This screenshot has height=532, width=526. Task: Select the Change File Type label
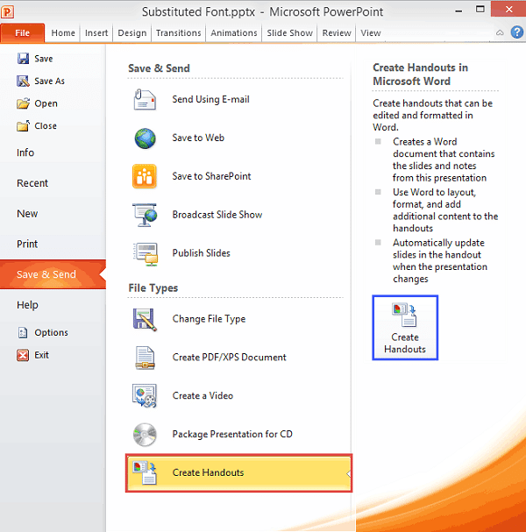coord(209,319)
